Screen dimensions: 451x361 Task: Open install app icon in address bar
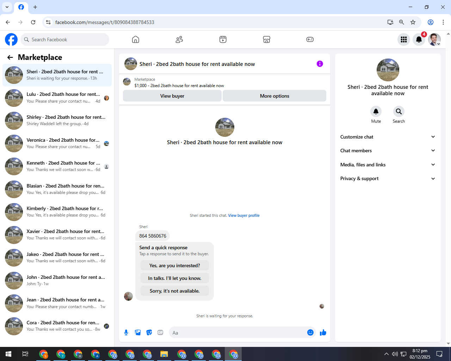[x=390, y=22]
